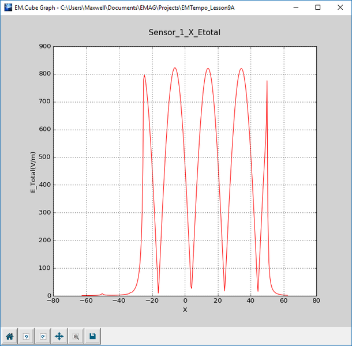Click the Sensor_1_X_Etotal plot title
352x346 pixels.
pyautogui.click(x=184, y=33)
